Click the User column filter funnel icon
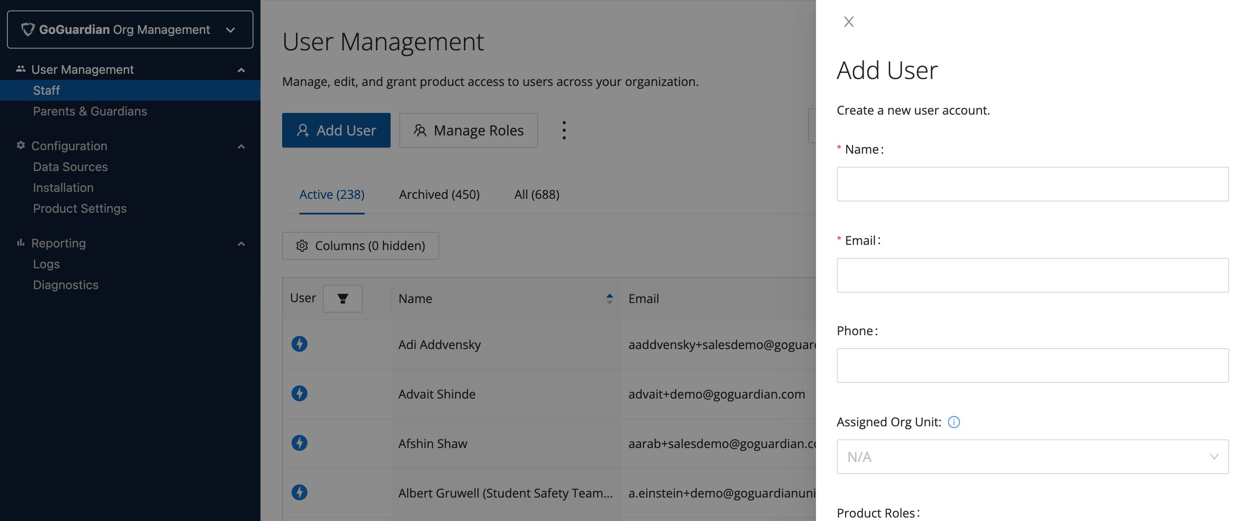Viewport: 1250px width, 521px height. click(x=342, y=299)
